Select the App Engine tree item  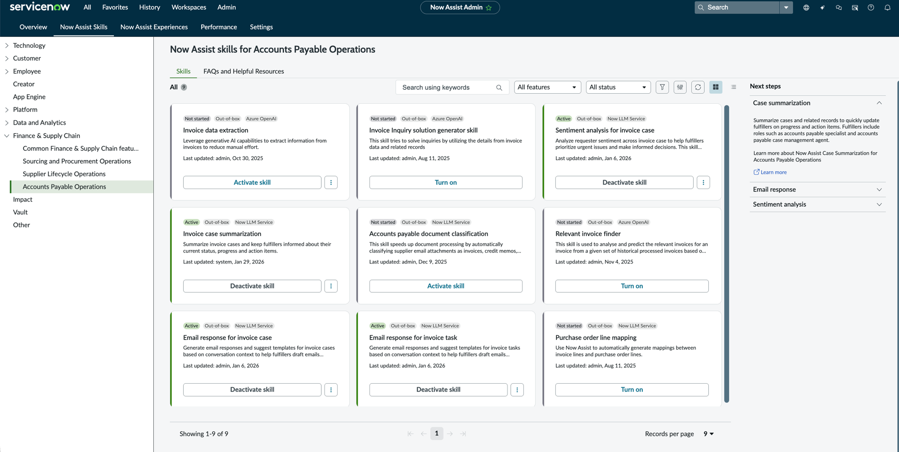pos(29,97)
